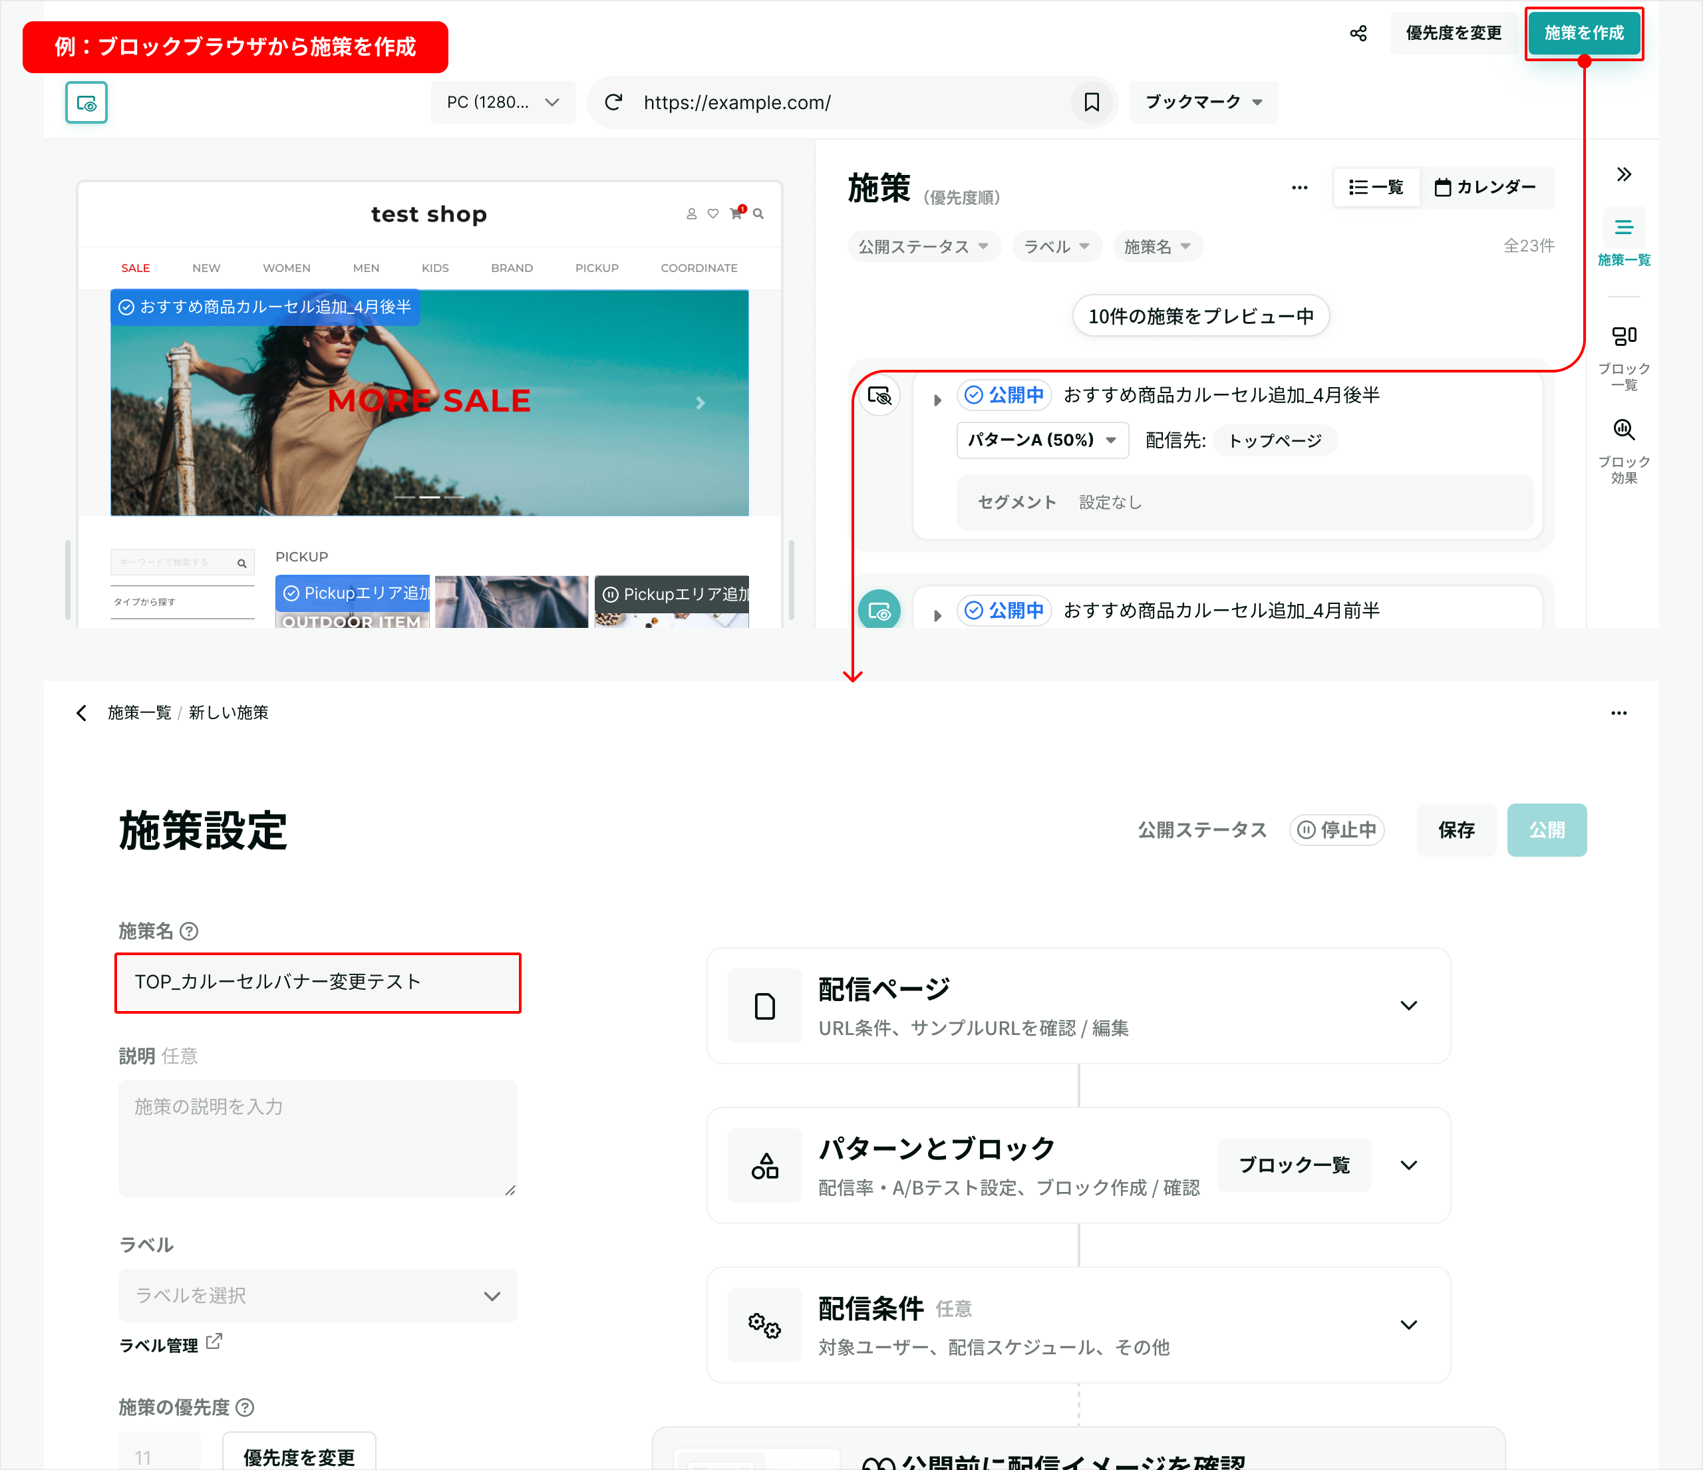Click 公開中 badge on 4月後半 campaign

pos(1005,395)
